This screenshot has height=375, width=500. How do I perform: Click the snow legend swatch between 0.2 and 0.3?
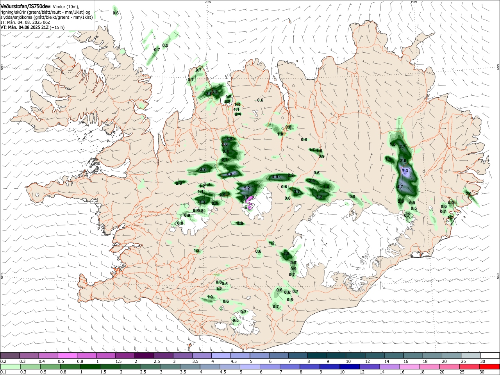click(10, 355)
